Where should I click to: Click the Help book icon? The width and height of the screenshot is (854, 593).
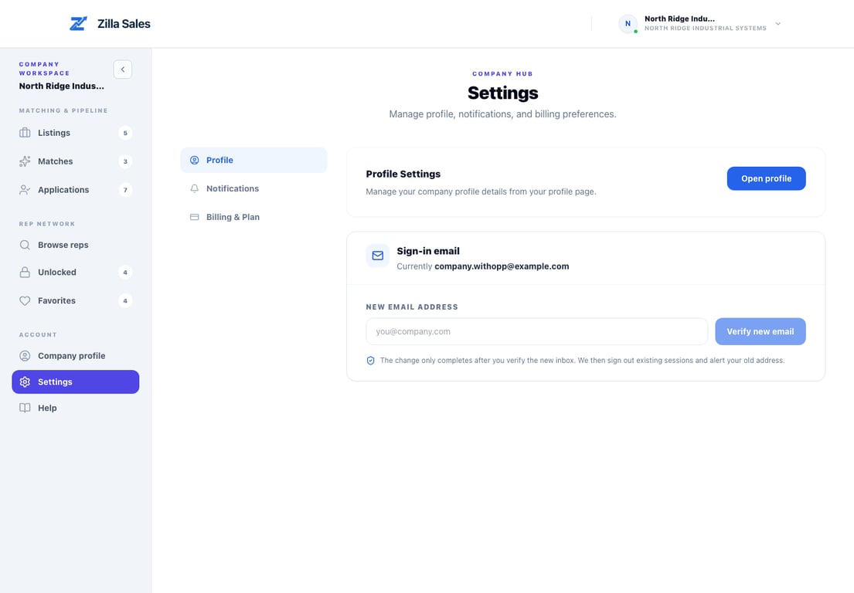(x=25, y=408)
